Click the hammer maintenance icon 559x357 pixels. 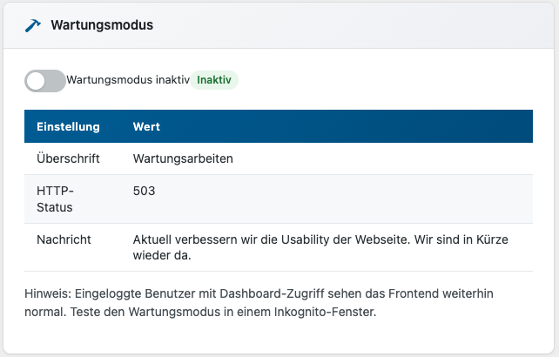pos(33,26)
